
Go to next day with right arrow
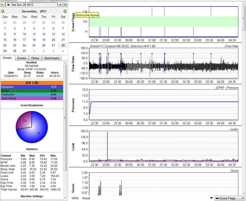pos(60,5)
